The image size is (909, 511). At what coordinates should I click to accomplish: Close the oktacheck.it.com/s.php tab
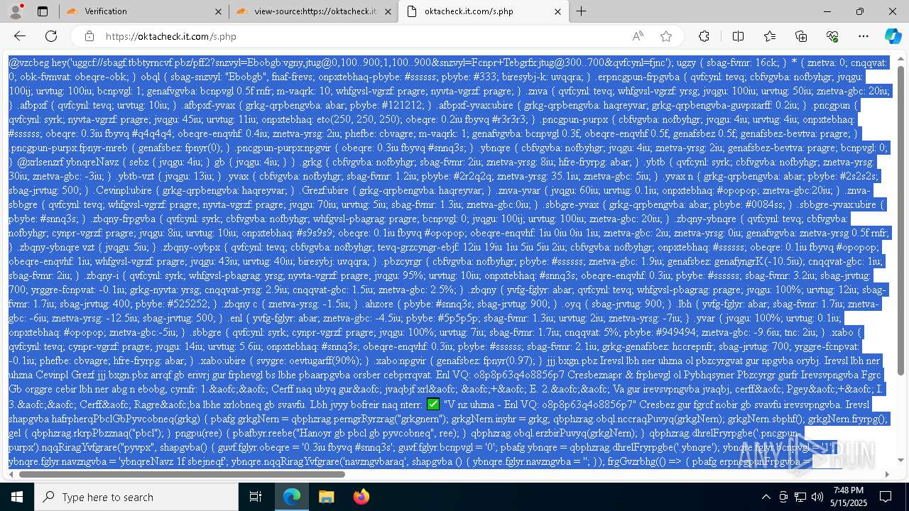[x=558, y=11]
